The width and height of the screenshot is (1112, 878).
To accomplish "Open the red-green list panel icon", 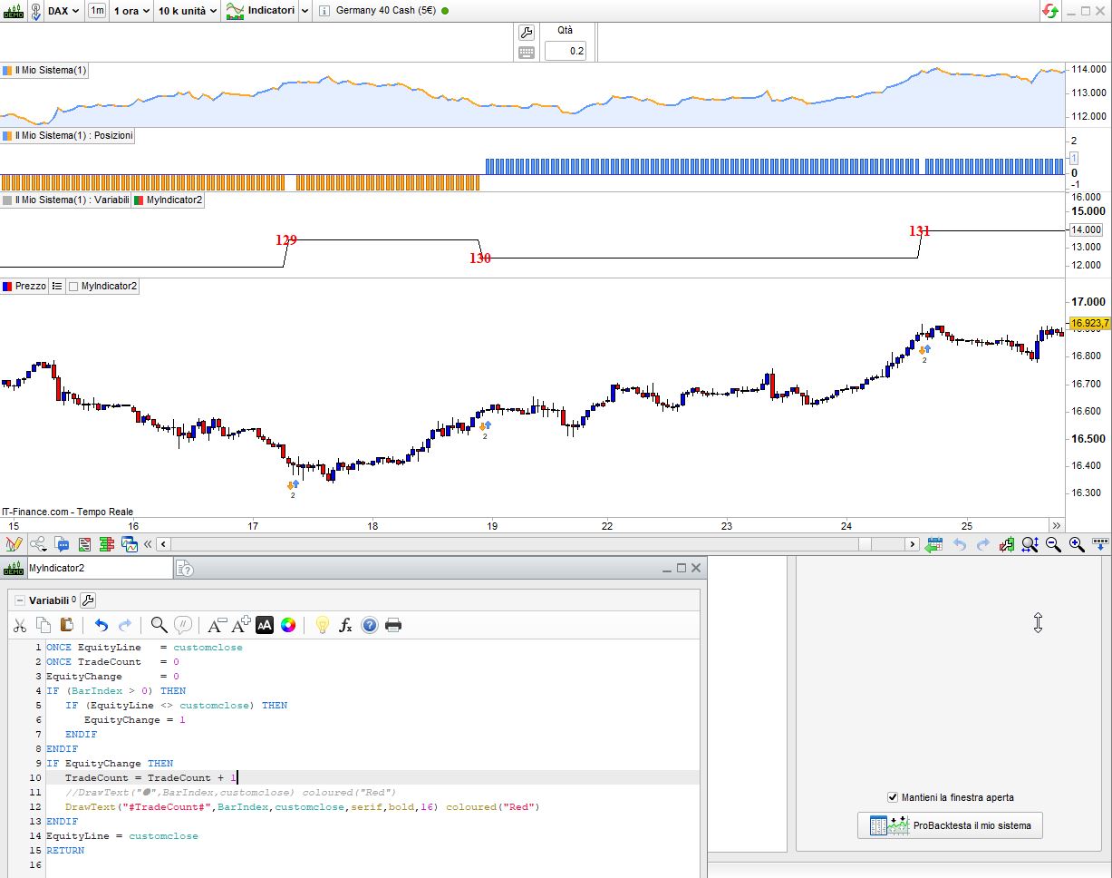I will tap(85, 544).
